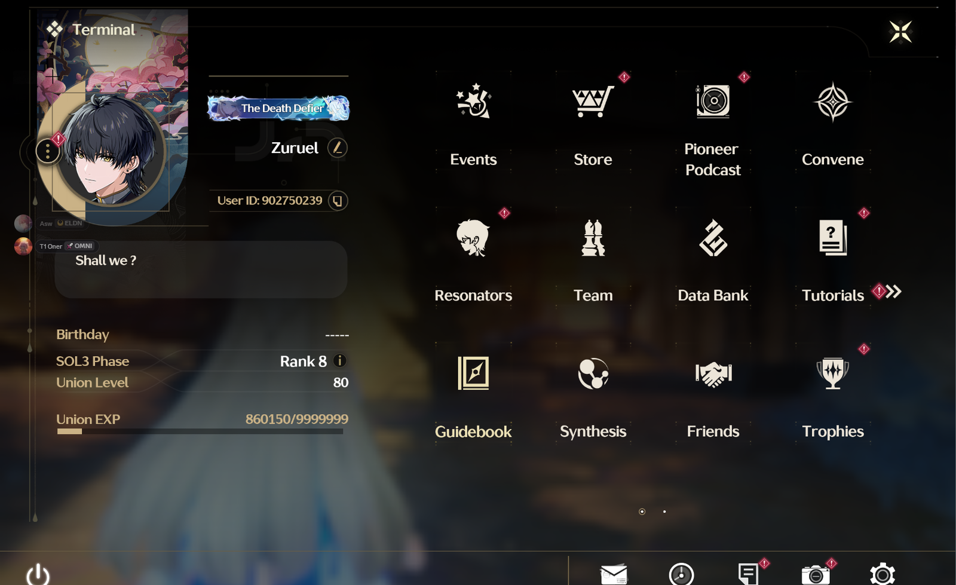Image resolution: width=956 pixels, height=585 pixels.
Task: Open the Data Bank icon
Action: coord(713,238)
